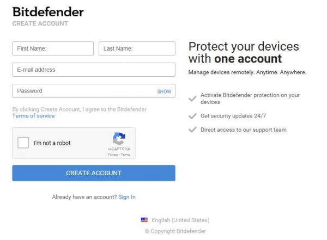The image size is (327, 240).
Task: Click the reCAPTCHA logo icon
Action: tap(119, 139)
